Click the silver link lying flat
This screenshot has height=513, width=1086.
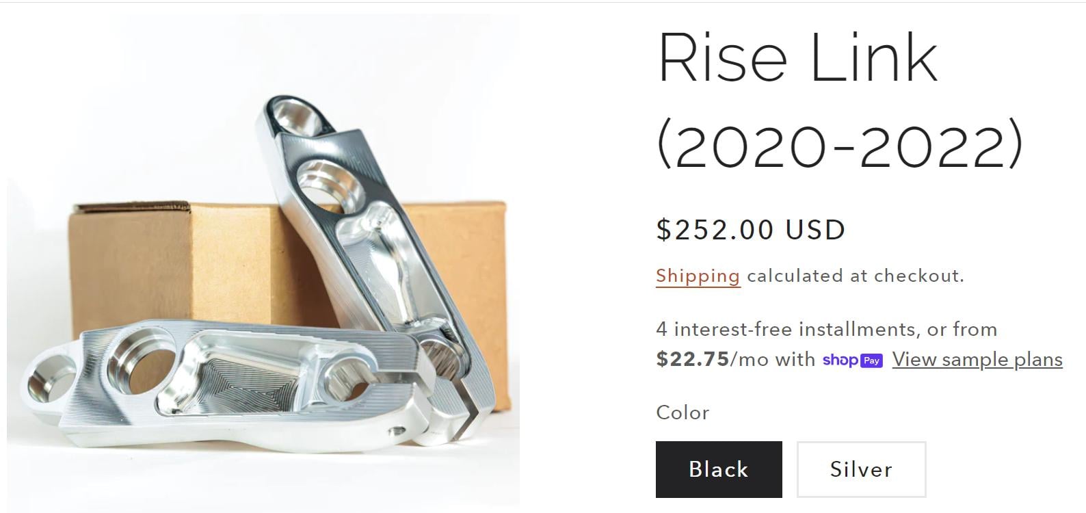pyautogui.click(x=226, y=383)
